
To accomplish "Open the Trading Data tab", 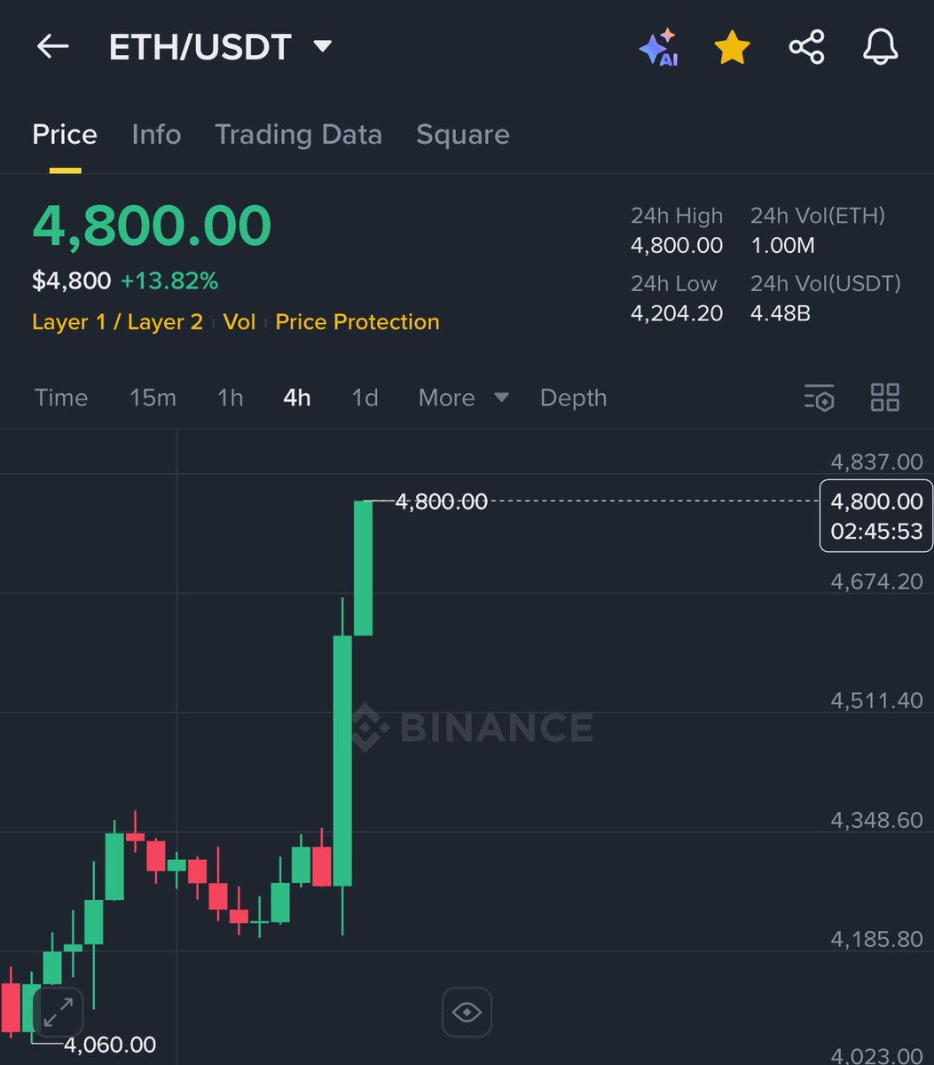I will click(298, 135).
